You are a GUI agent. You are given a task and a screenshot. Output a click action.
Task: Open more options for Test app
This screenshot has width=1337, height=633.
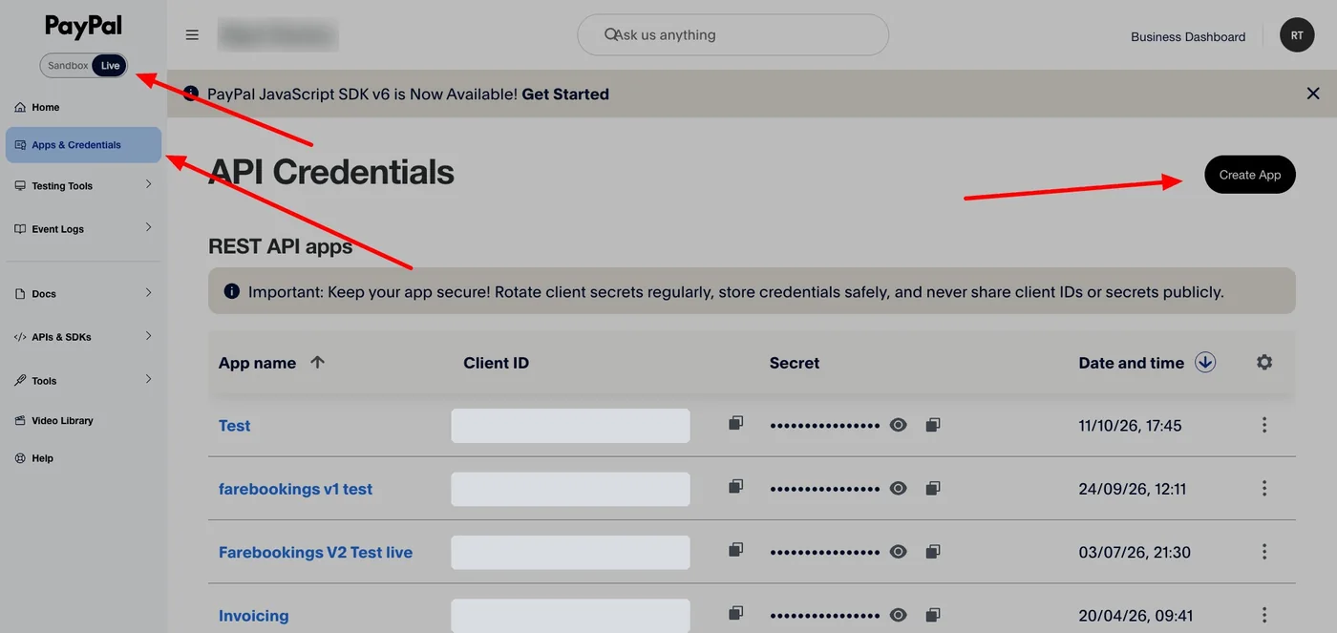(1264, 425)
